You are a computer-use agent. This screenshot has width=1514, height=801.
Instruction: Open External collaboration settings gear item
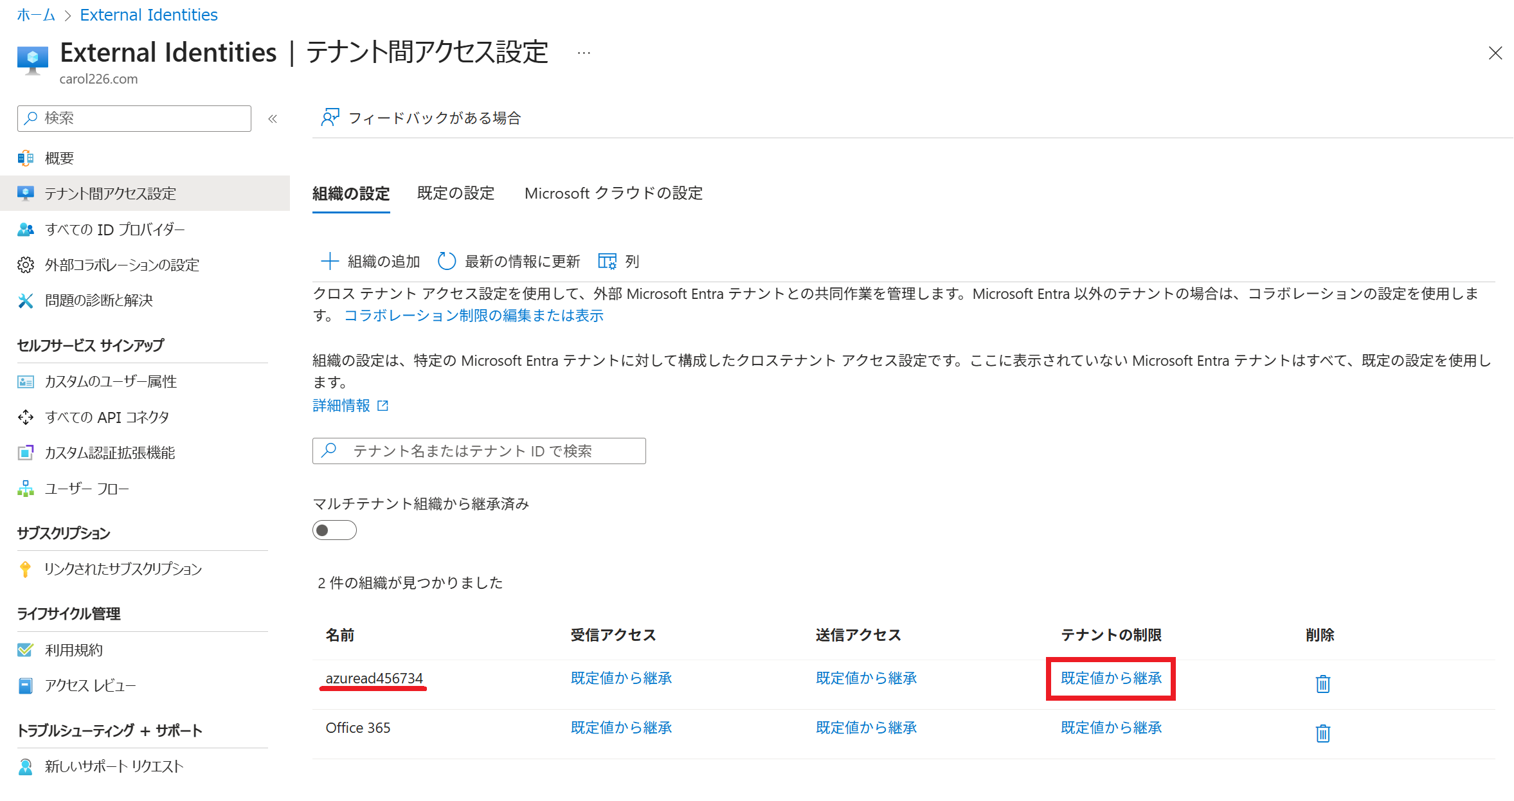[122, 265]
